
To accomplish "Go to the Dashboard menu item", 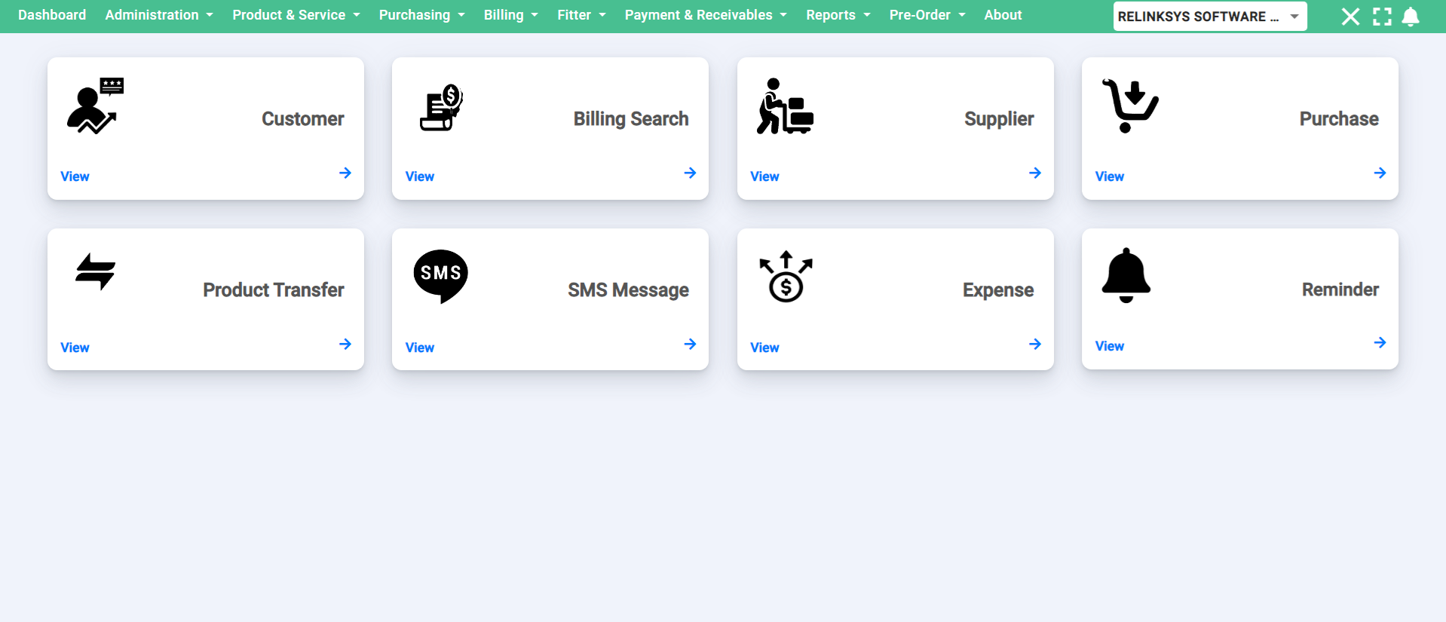I will [x=52, y=15].
